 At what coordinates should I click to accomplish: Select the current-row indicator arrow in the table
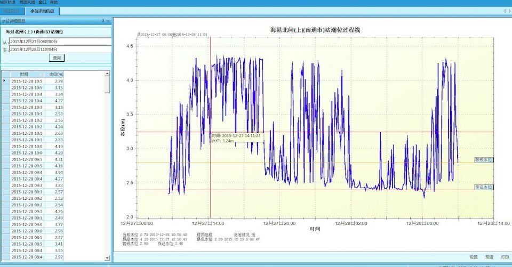tap(5, 80)
